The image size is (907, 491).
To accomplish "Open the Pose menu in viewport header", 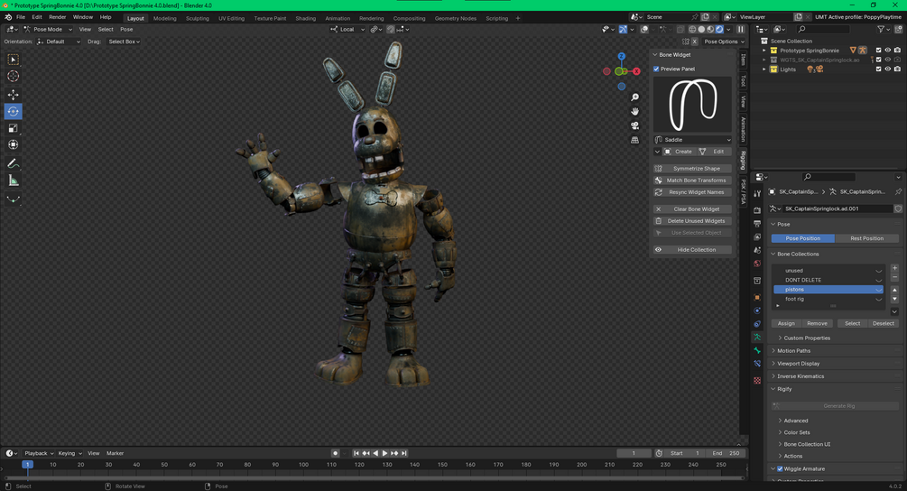I will click(x=126, y=29).
